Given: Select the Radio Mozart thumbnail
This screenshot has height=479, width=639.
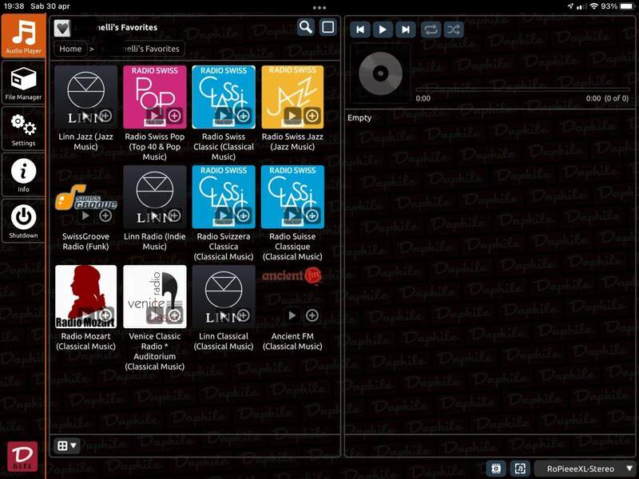Looking at the screenshot, I should point(85,296).
